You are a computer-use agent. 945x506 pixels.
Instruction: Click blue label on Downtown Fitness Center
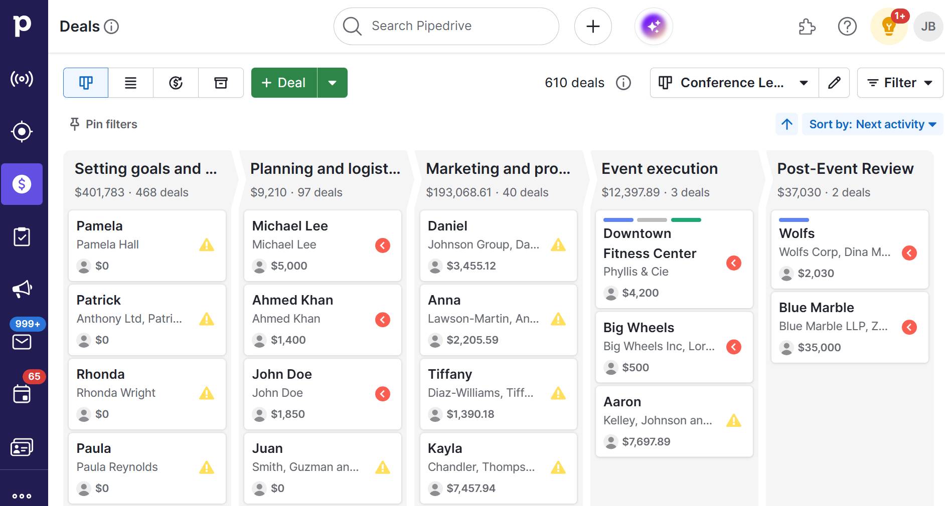(x=618, y=220)
